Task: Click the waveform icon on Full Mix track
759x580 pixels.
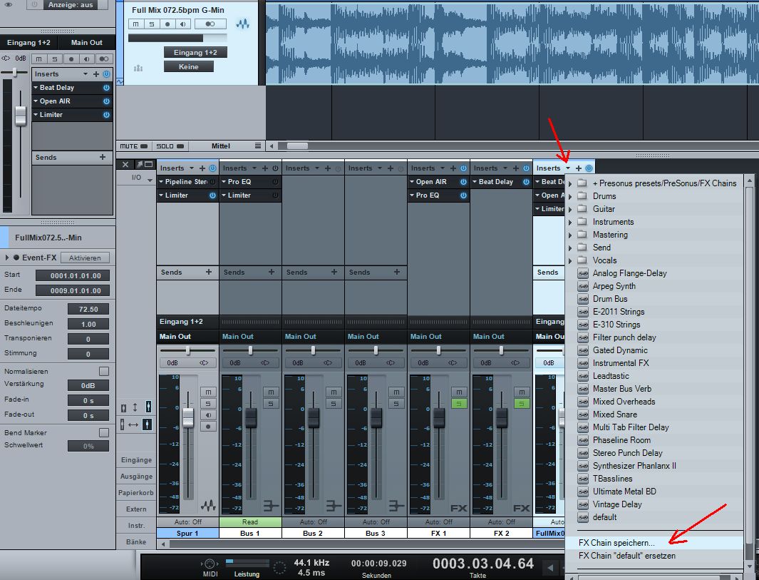Action: pos(242,24)
